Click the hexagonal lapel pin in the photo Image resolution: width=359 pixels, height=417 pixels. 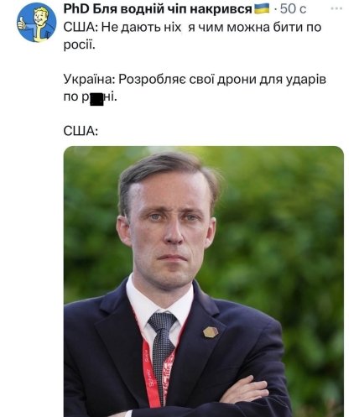(x=211, y=331)
